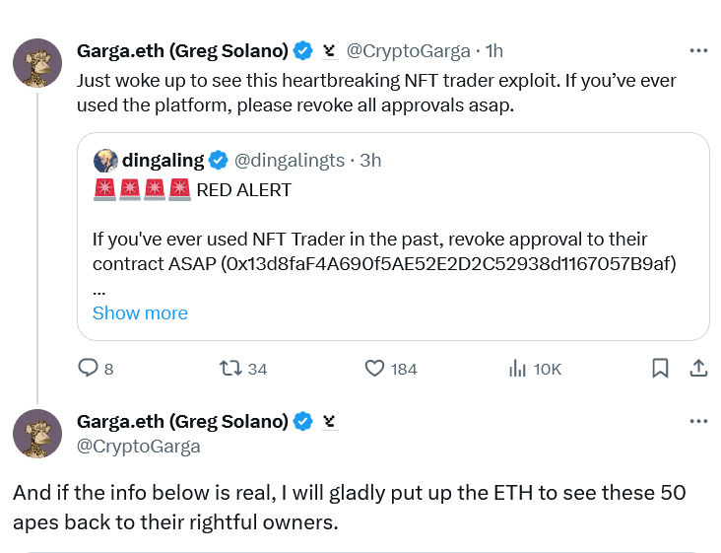Retweet the first tweet
The height and width of the screenshot is (553, 721).
click(x=229, y=369)
